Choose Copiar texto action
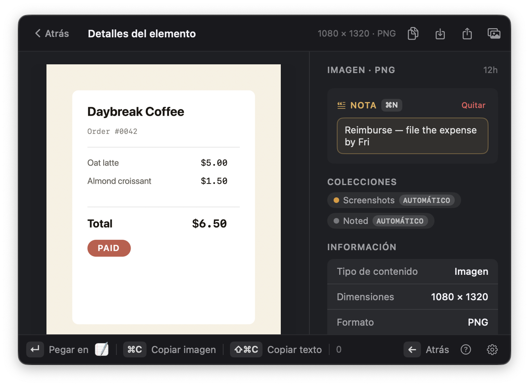529x386 pixels. point(294,350)
